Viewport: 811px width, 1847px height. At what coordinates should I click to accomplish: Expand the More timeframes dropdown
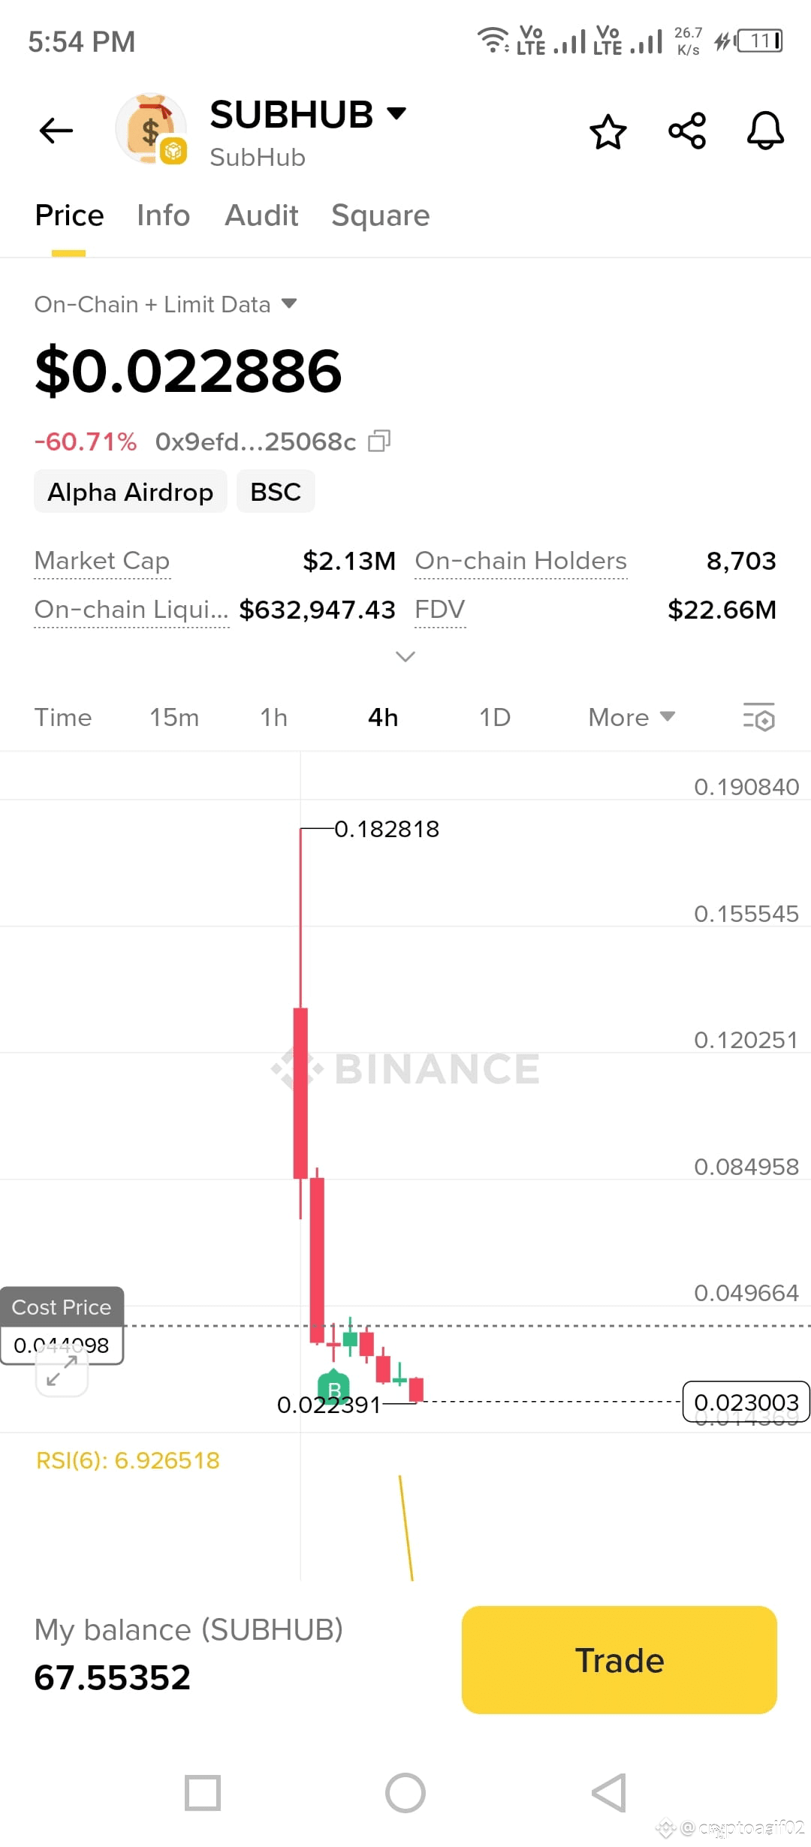(x=632, y=717)
